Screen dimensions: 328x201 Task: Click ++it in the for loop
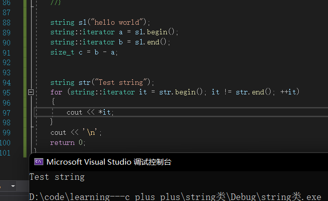(x=288, y=92)
